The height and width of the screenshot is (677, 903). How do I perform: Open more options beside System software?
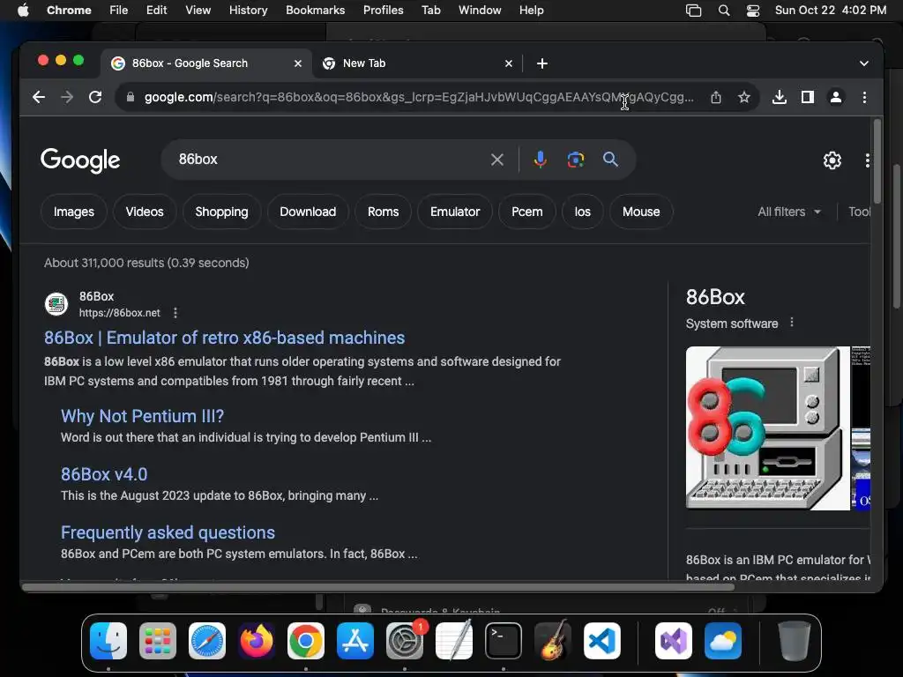[792, 323]
